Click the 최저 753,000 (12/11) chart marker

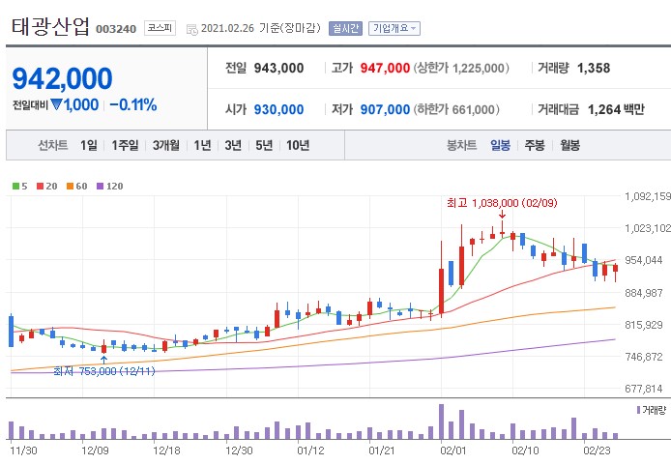coord(104,371)
